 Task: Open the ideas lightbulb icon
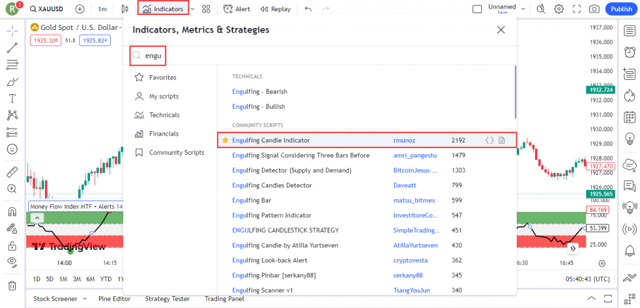(x=630, y=139)
